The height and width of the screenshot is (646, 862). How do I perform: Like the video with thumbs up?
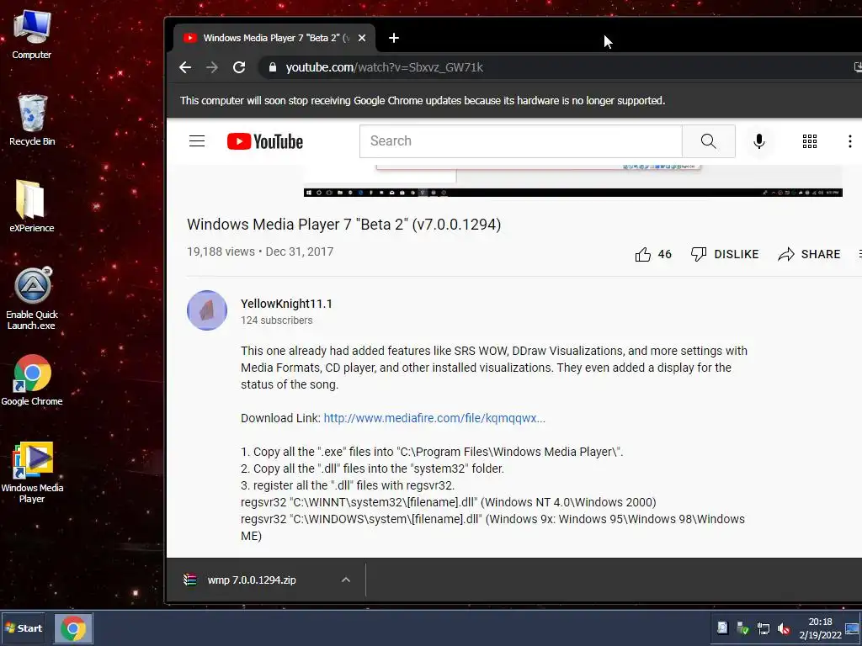pos(653,254)
